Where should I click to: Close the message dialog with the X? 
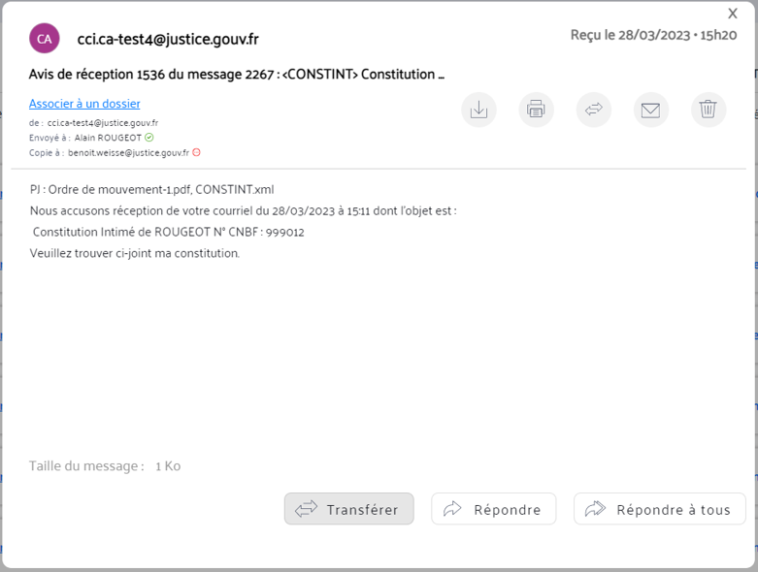(x=733, y=14)
